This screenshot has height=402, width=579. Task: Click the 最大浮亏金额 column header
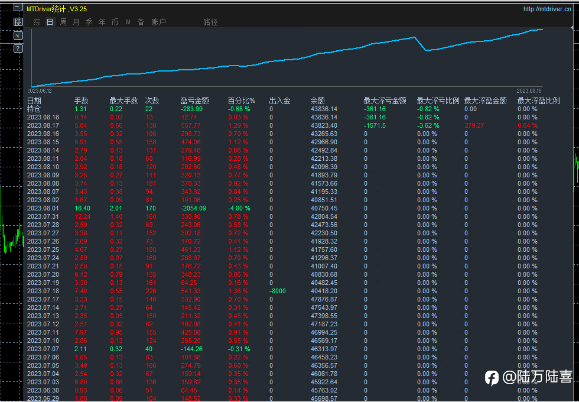tap(385, 100)
